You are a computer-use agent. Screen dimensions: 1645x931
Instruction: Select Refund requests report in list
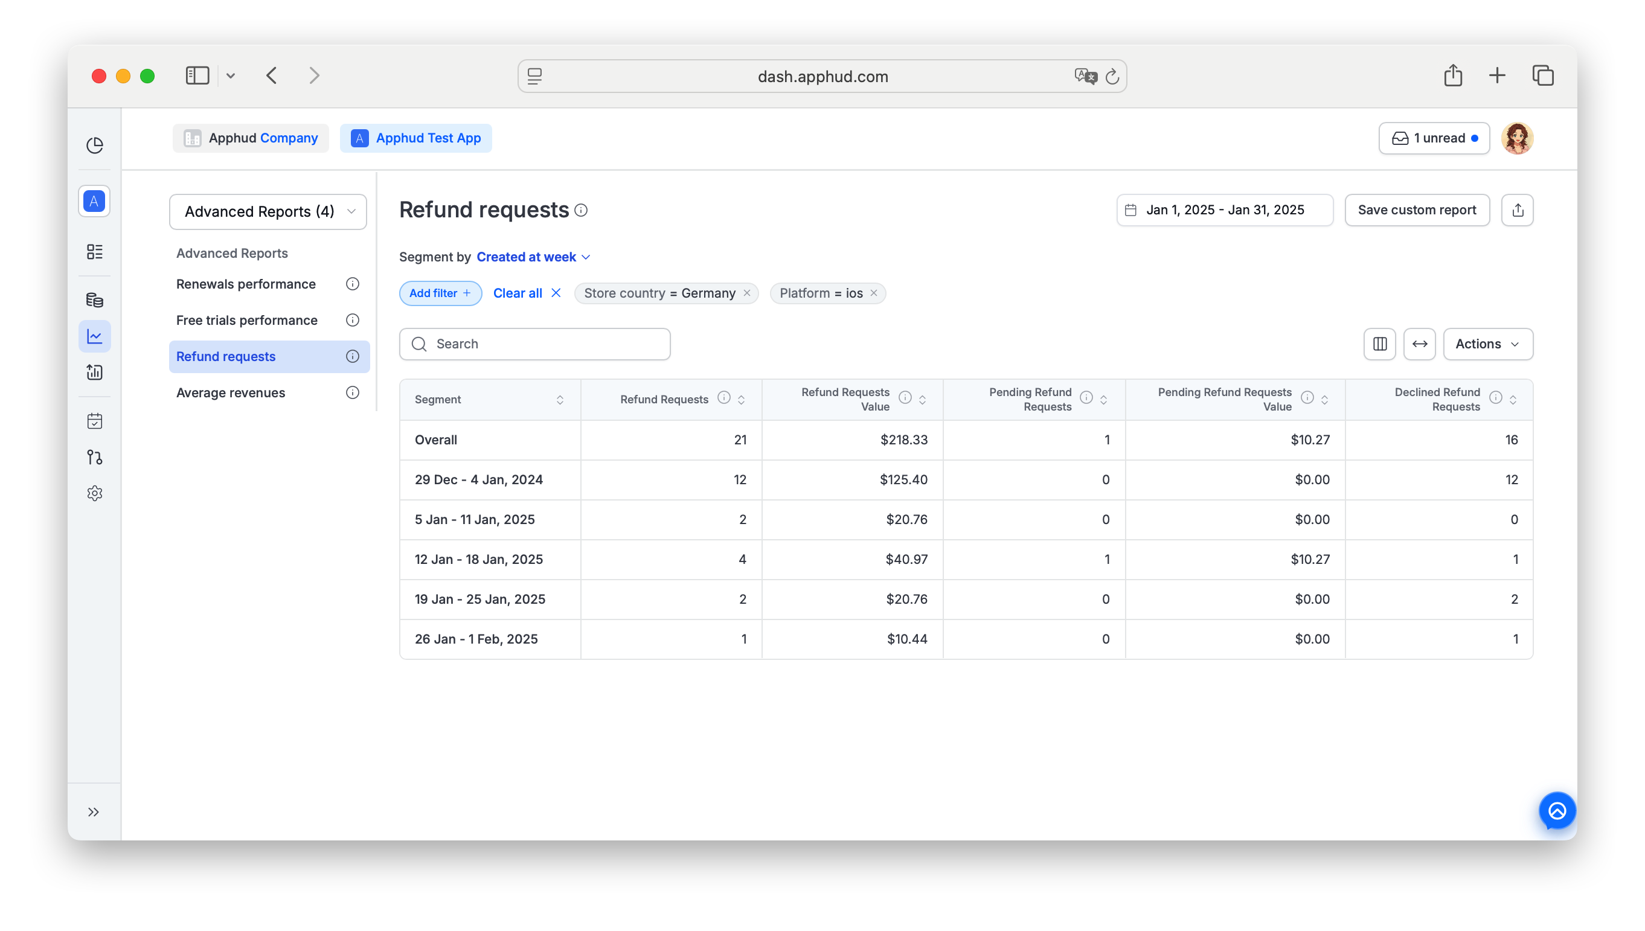click(x=269, y=357)
